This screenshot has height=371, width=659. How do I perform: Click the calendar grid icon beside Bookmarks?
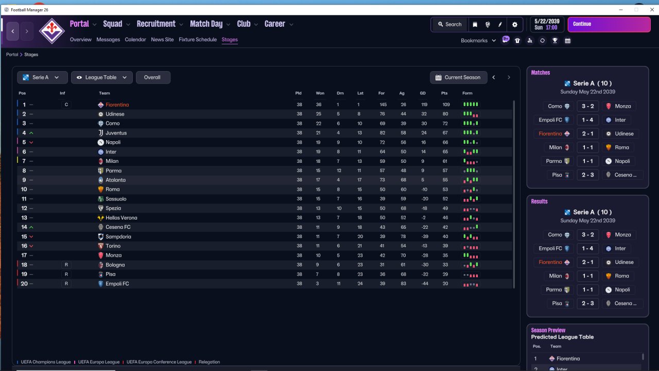[x=567, y=41]
